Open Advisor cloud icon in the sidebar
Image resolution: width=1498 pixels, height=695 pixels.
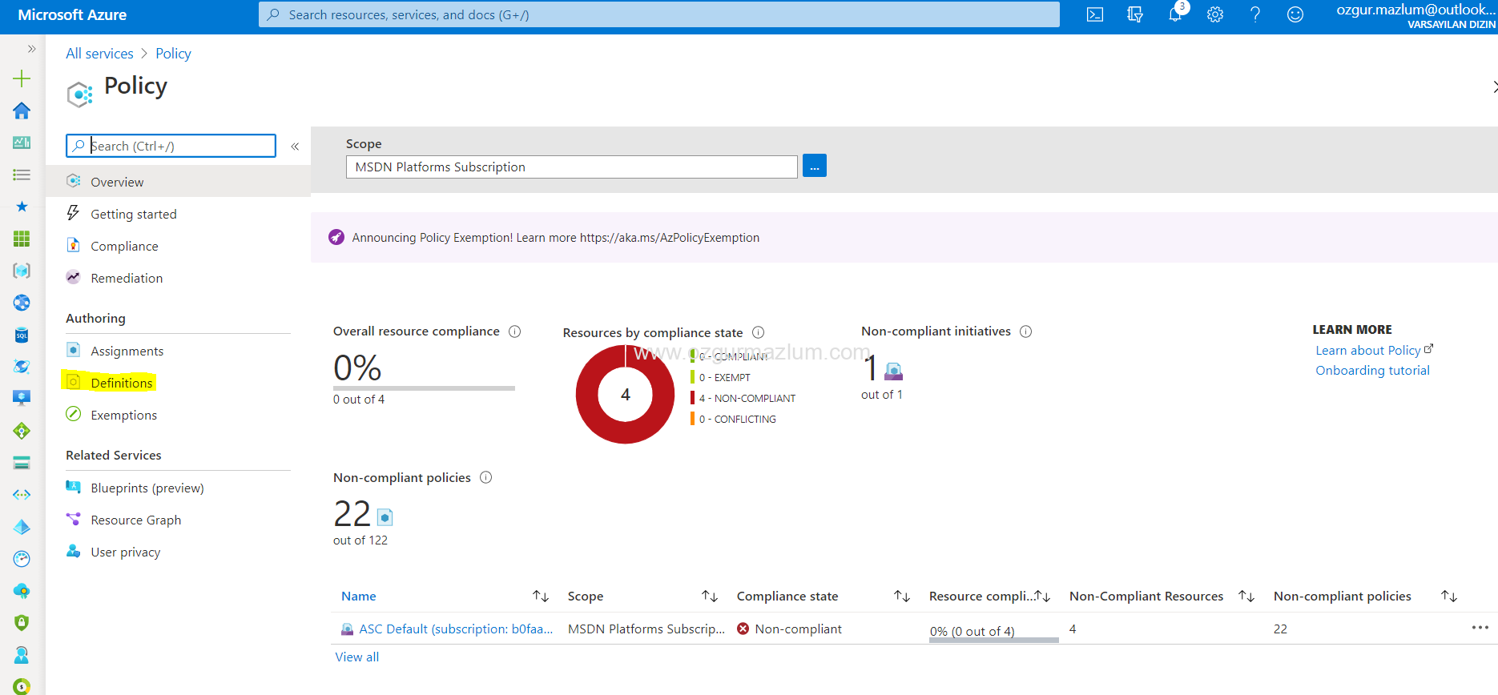(x=22, y=591)
